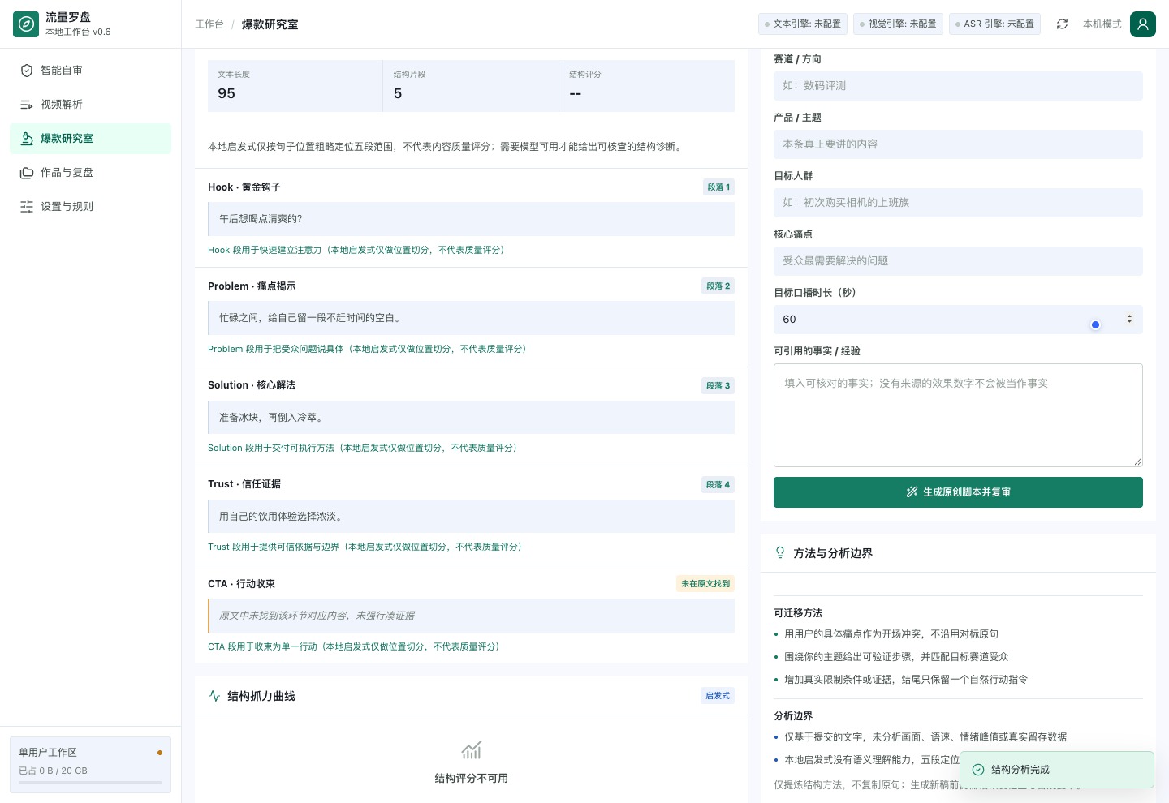Click the 爆款研究室 microscope icon
The height and width of the screenshot is (803, 1169).
[27, 139]
